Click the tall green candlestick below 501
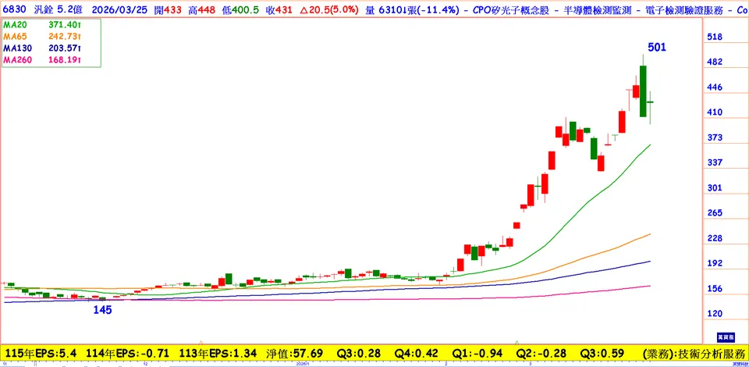The width and height of the screenshot is (749, 367). pos(643,91)
